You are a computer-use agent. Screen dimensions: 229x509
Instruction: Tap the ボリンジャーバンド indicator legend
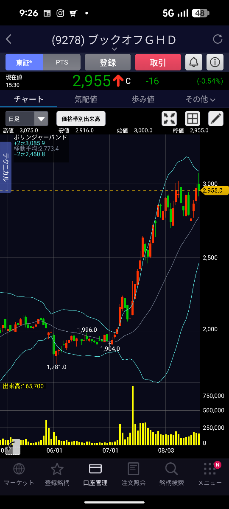coord(40,137)
